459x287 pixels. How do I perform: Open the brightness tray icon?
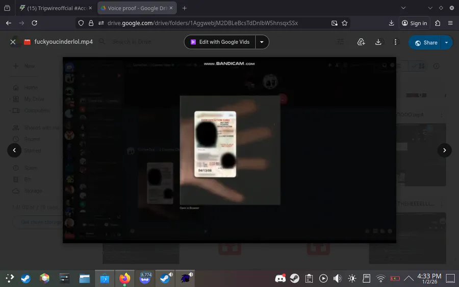point(352,278)
